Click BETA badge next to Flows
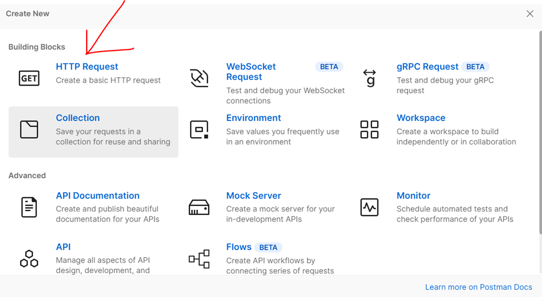The width and height of the screenshot is (542, 297). (x=268, y=248)
